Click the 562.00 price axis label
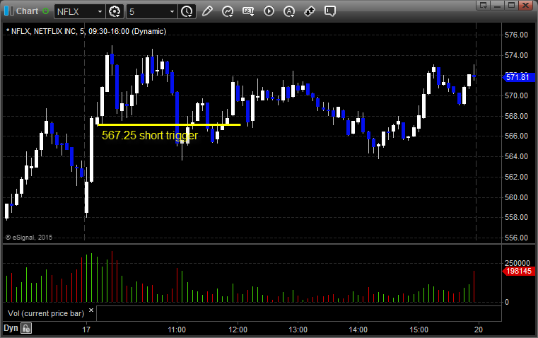This screenshot has height=338, width=538. (x=516, y=177)
